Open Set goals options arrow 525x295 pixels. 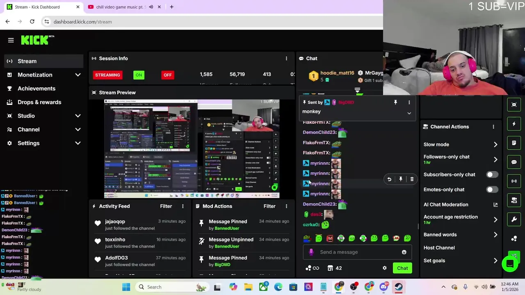click(x=495, y=261)
